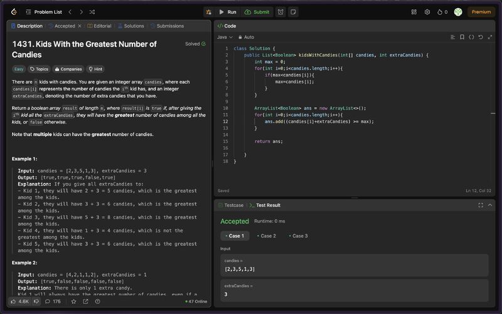Pick a random problem with shuffle icon
Viewport: 502px width, 314px height.
(x=92, y=12)
